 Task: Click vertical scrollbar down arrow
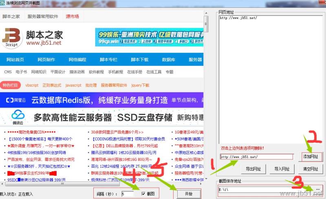pos(206,179)
